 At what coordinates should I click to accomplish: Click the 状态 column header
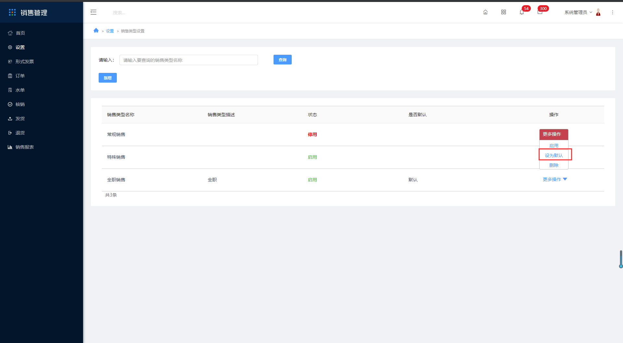coord(312,115)
